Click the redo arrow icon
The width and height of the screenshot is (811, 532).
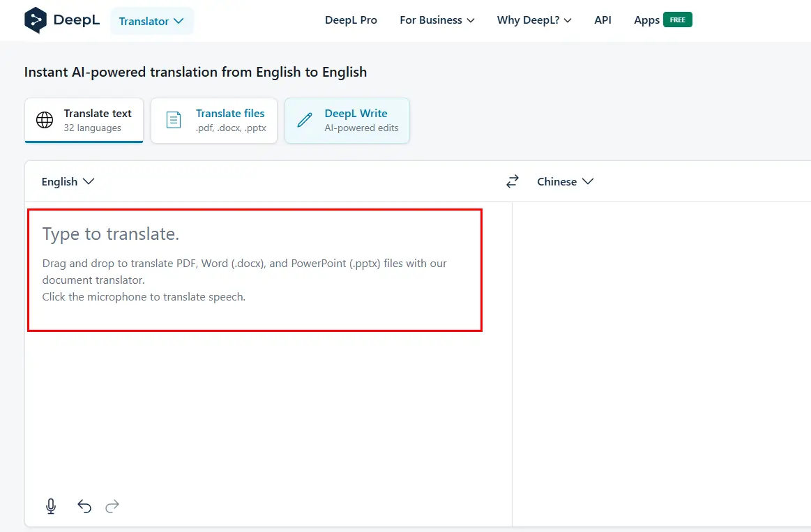tap(112, 506)
